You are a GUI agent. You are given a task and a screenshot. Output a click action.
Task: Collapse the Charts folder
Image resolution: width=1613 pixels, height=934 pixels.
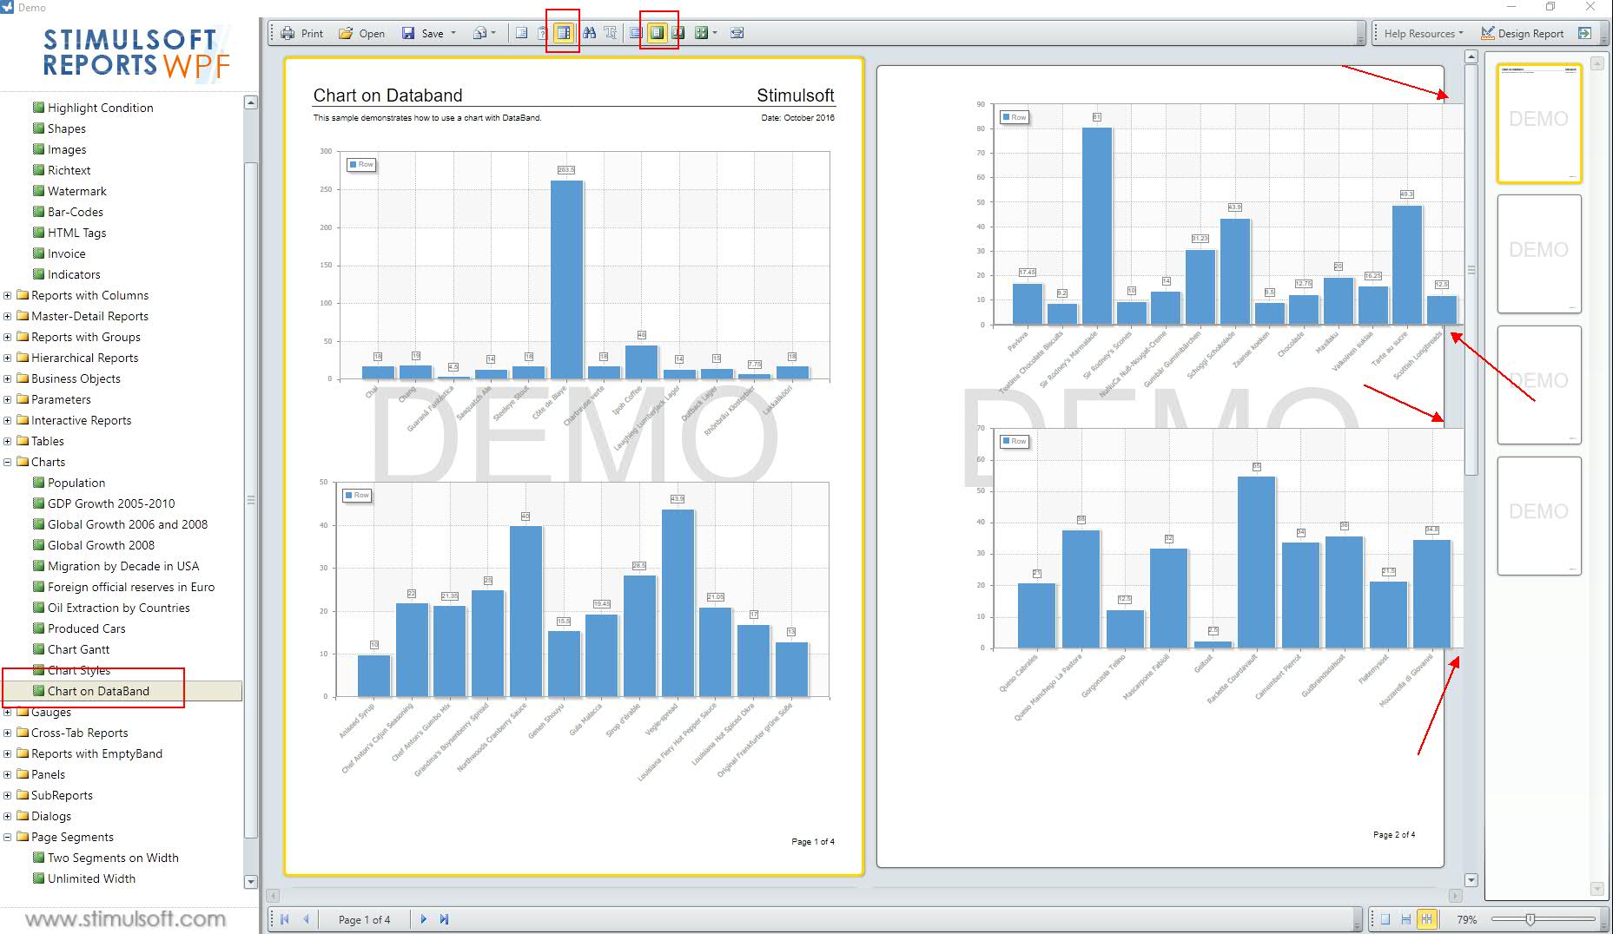click(x=8, y=462)
